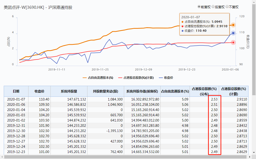Select the 前复权 radio button
The height and width of the screenshot is (159, 256).
click(199, 7)
